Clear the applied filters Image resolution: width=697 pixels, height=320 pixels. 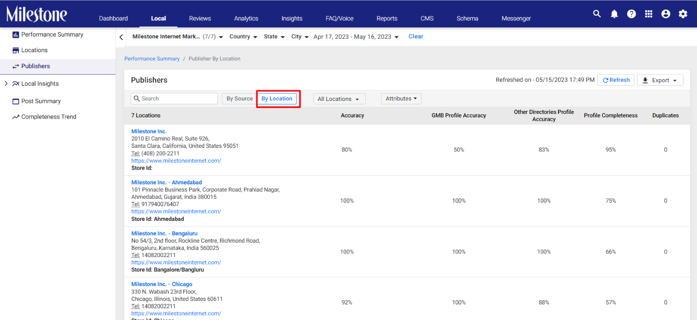[416, 37]
